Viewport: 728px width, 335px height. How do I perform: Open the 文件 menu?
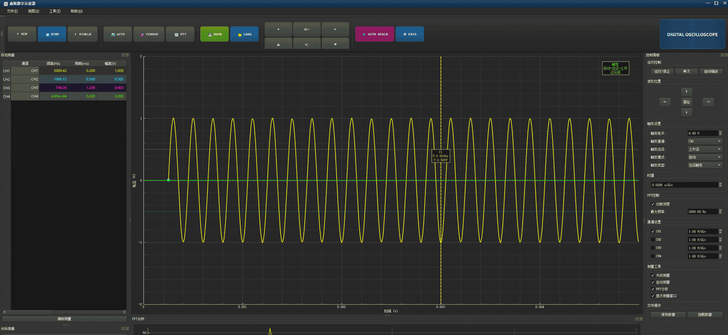pos(12,11)
